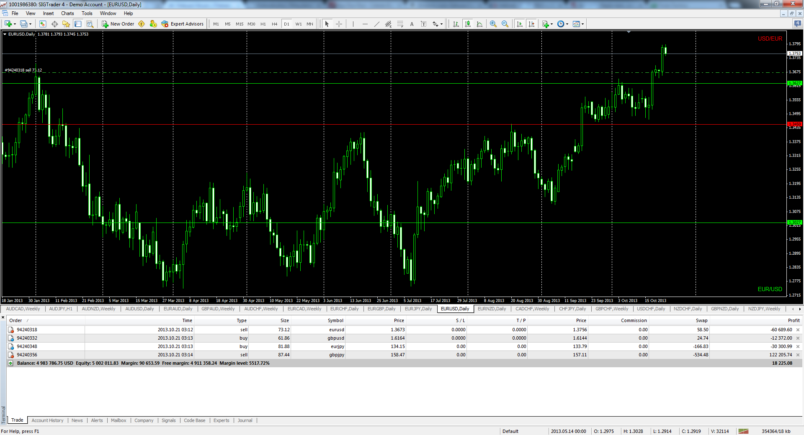Select the trendline drawing tool
The width and height of the screenshot is (804, 435).
(376, 24)
